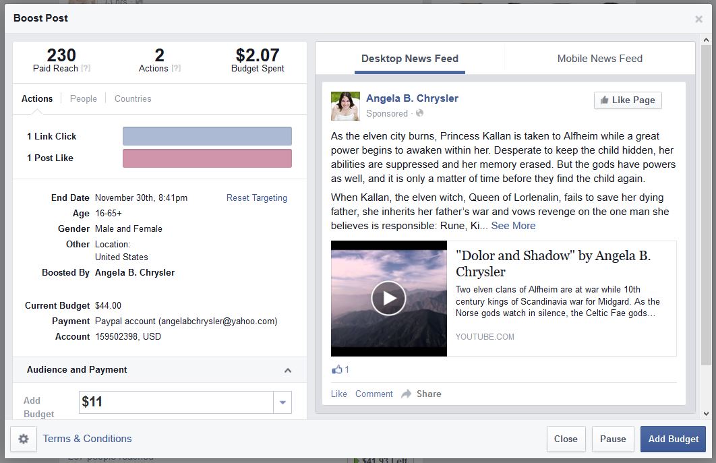The height and width of the screenshot is (463, 716).
Task: Select the Actions tab
Action: pyautogui.click(x=37, y=98)
